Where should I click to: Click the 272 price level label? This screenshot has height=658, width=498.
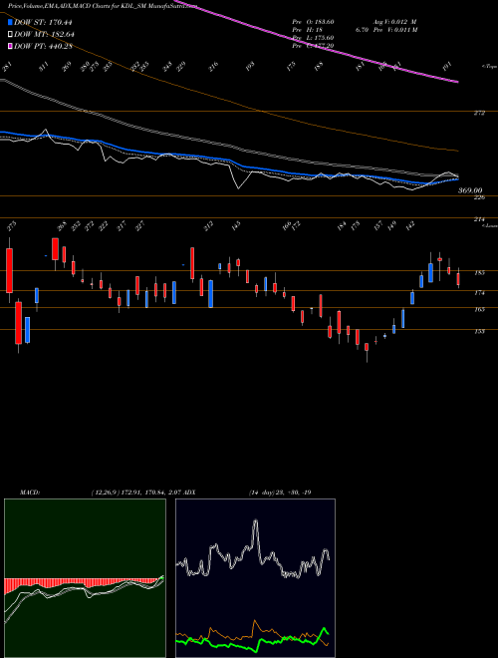click(480, 113)
